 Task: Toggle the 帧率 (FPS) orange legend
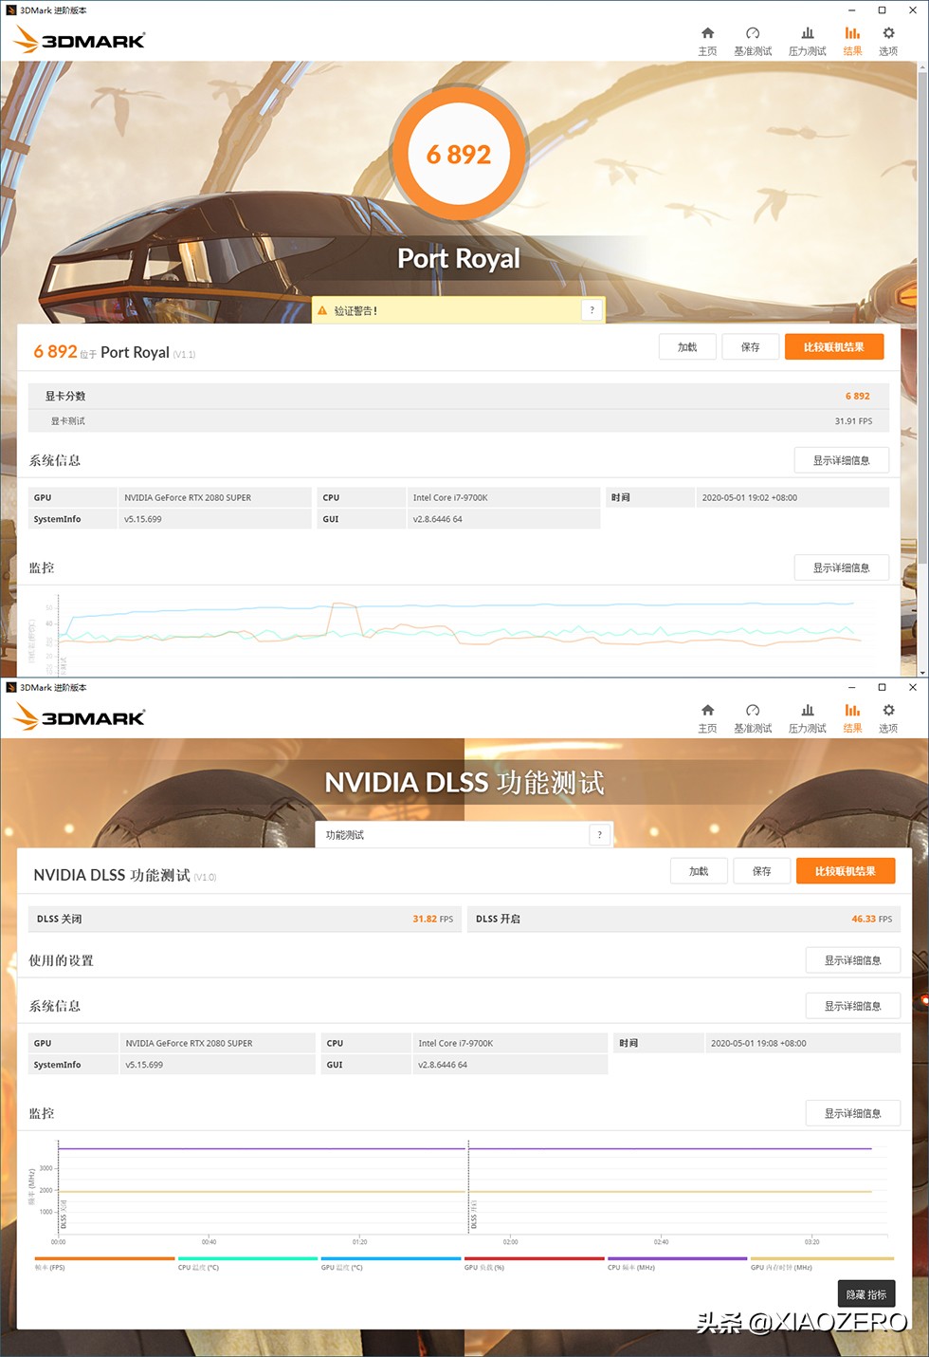click(104, 1263)
